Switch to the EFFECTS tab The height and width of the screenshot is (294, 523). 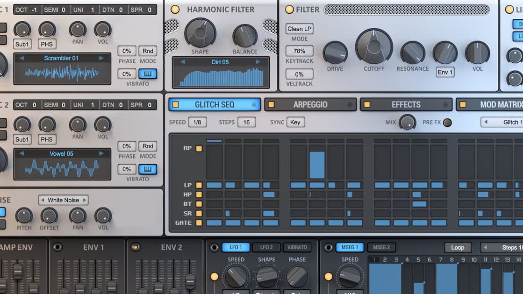[406, 105]
